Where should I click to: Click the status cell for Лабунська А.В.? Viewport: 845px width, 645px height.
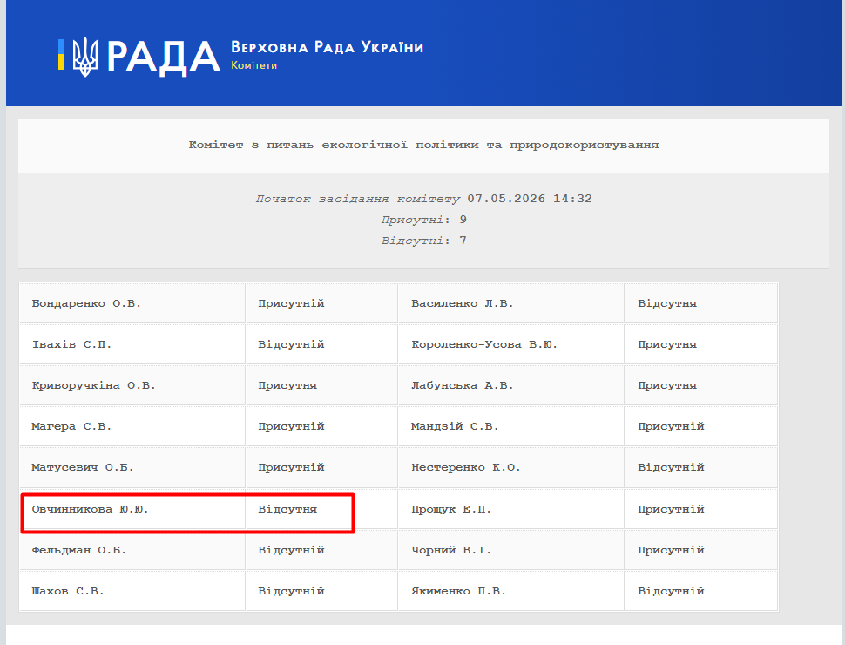[x=701, y=385]
